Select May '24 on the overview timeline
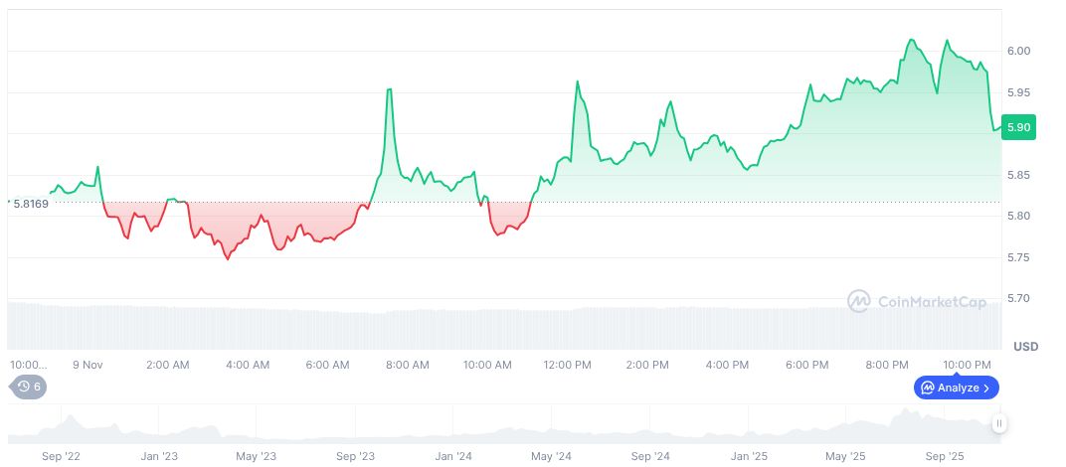 [551, 456]
